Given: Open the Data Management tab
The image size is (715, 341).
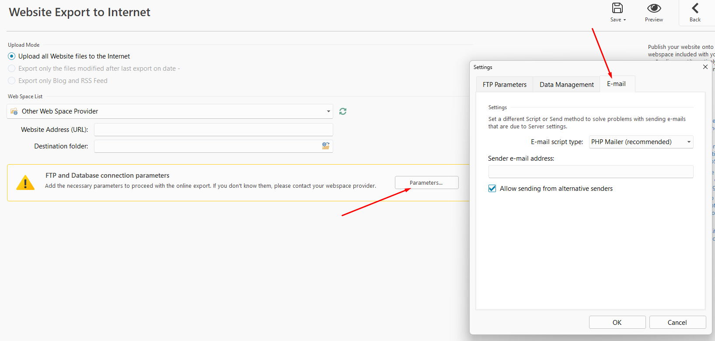Looking at the screenshot, I should [566, 85].
